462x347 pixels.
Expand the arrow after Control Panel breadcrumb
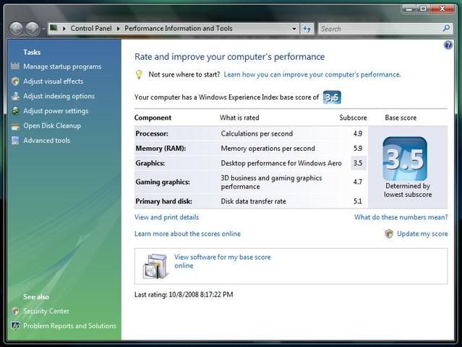[118, 29]
